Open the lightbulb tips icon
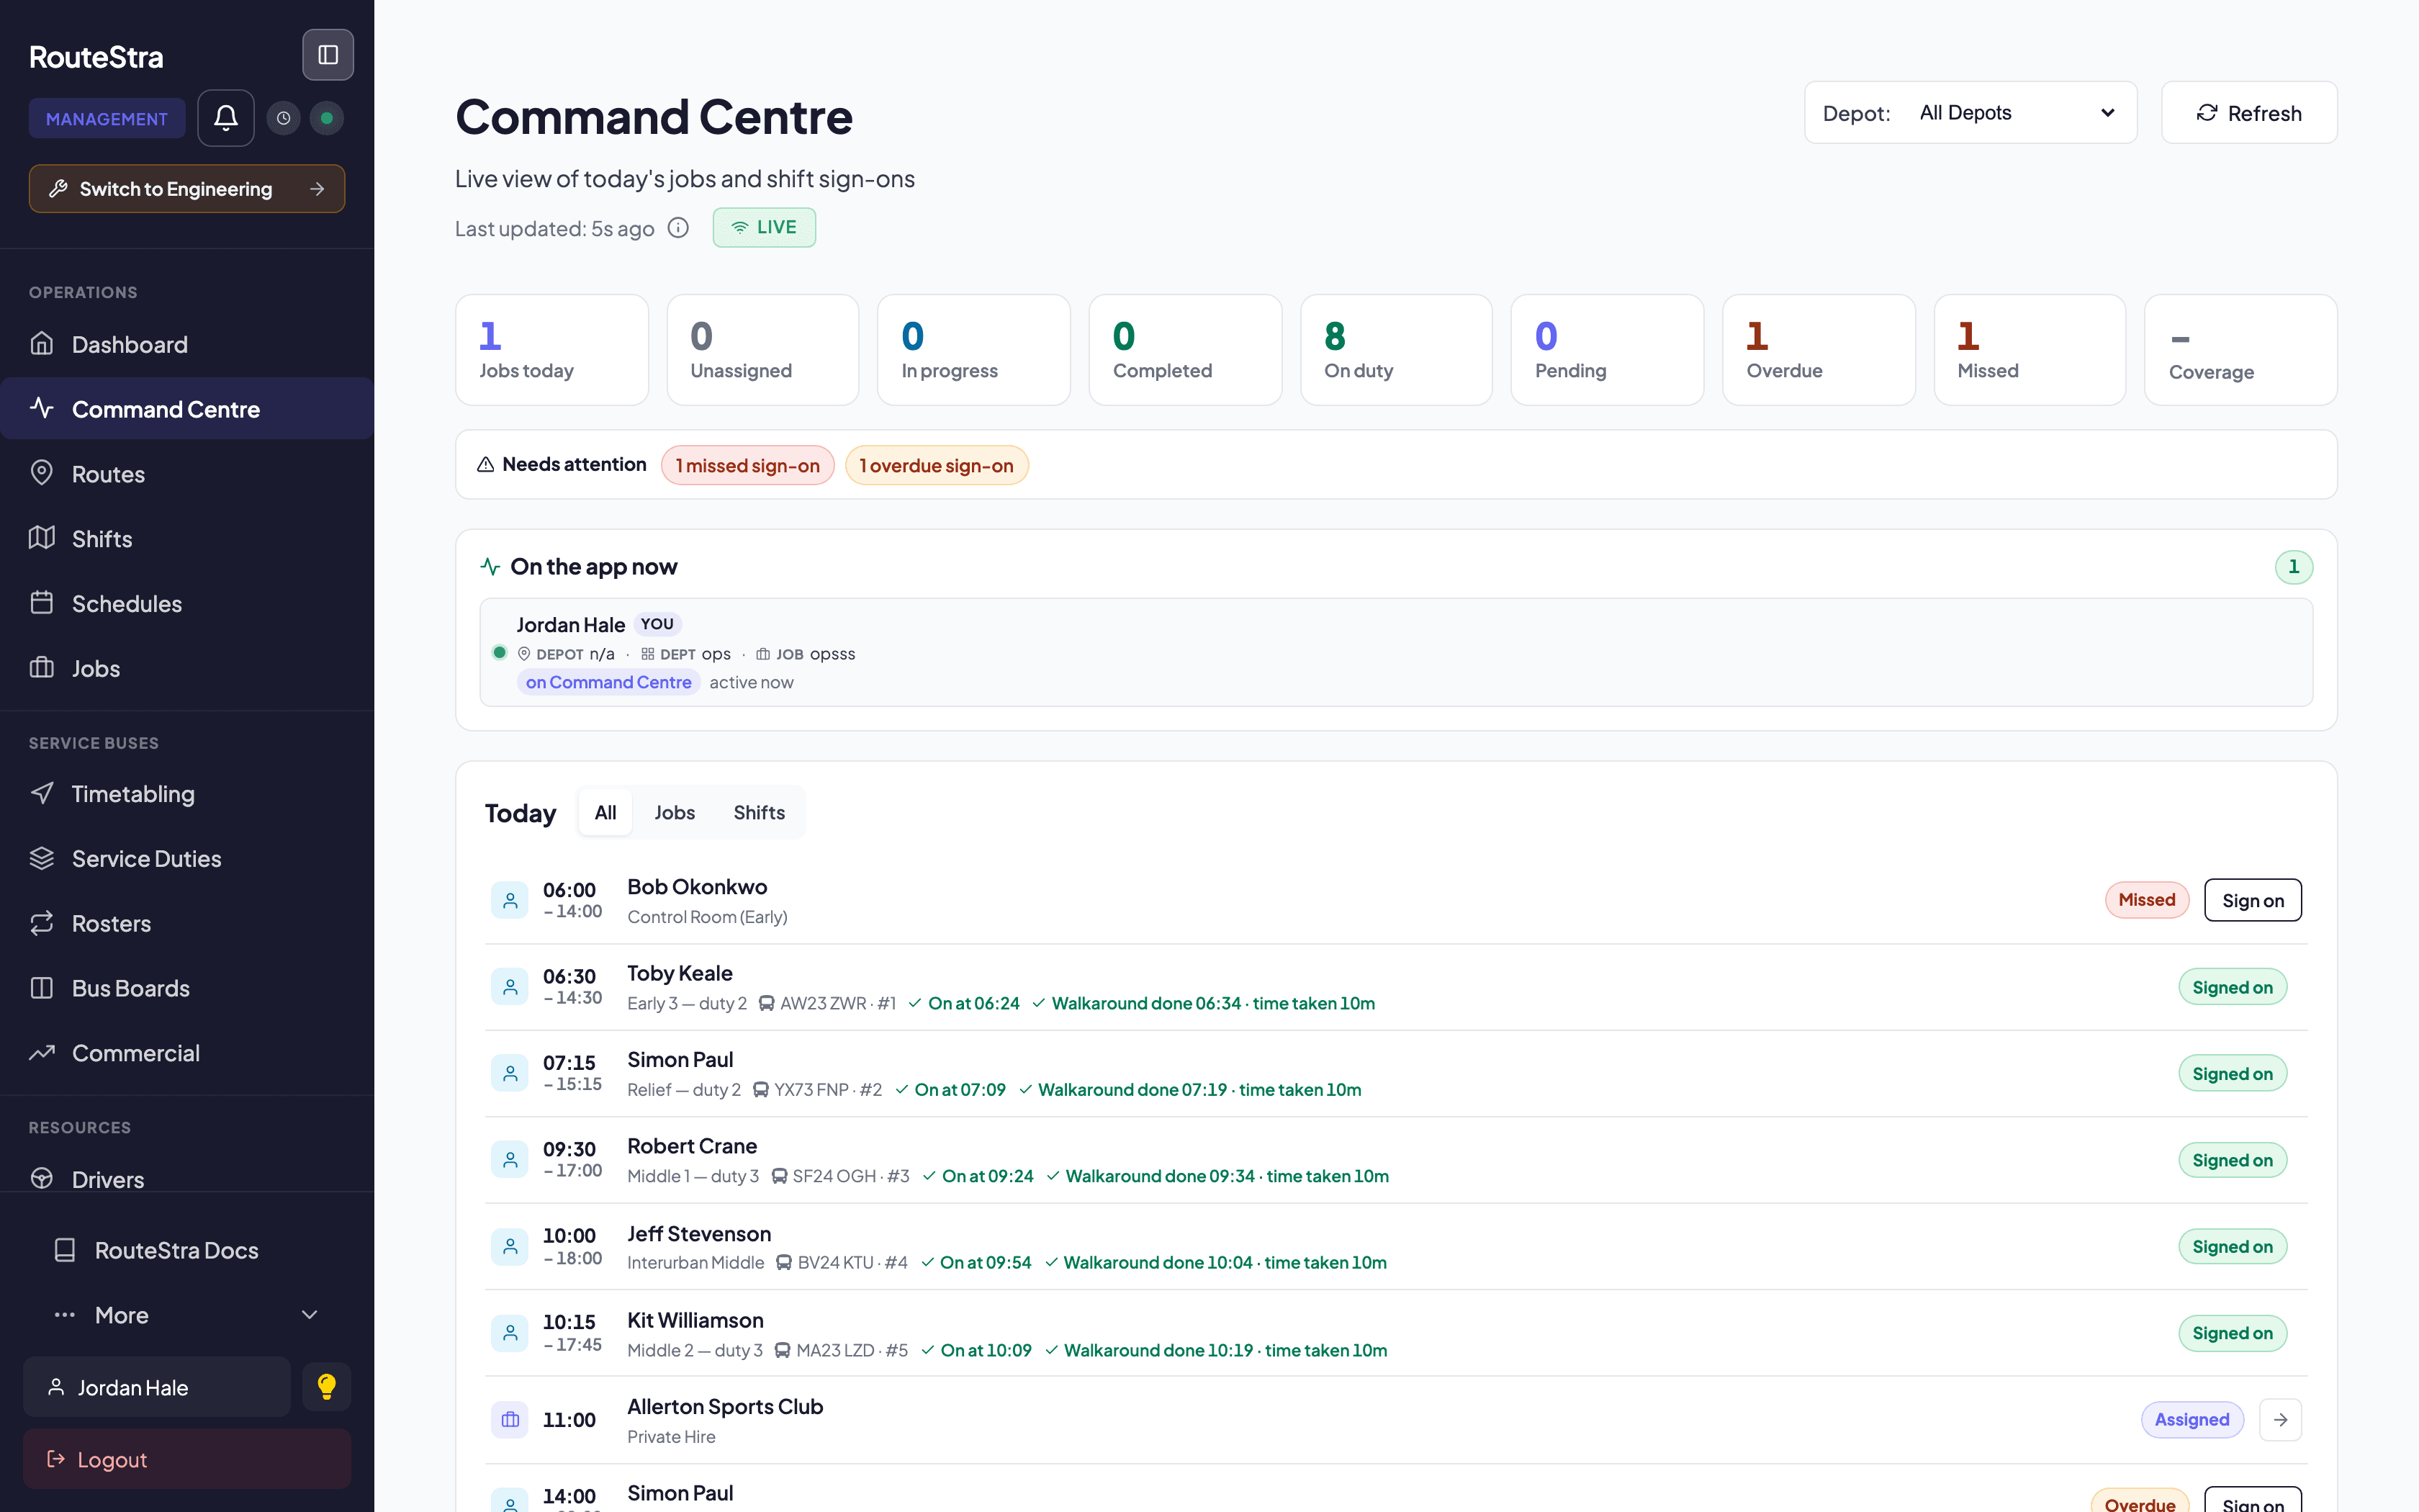This screenshot has width=2419, height=1512. point(327,1386)
